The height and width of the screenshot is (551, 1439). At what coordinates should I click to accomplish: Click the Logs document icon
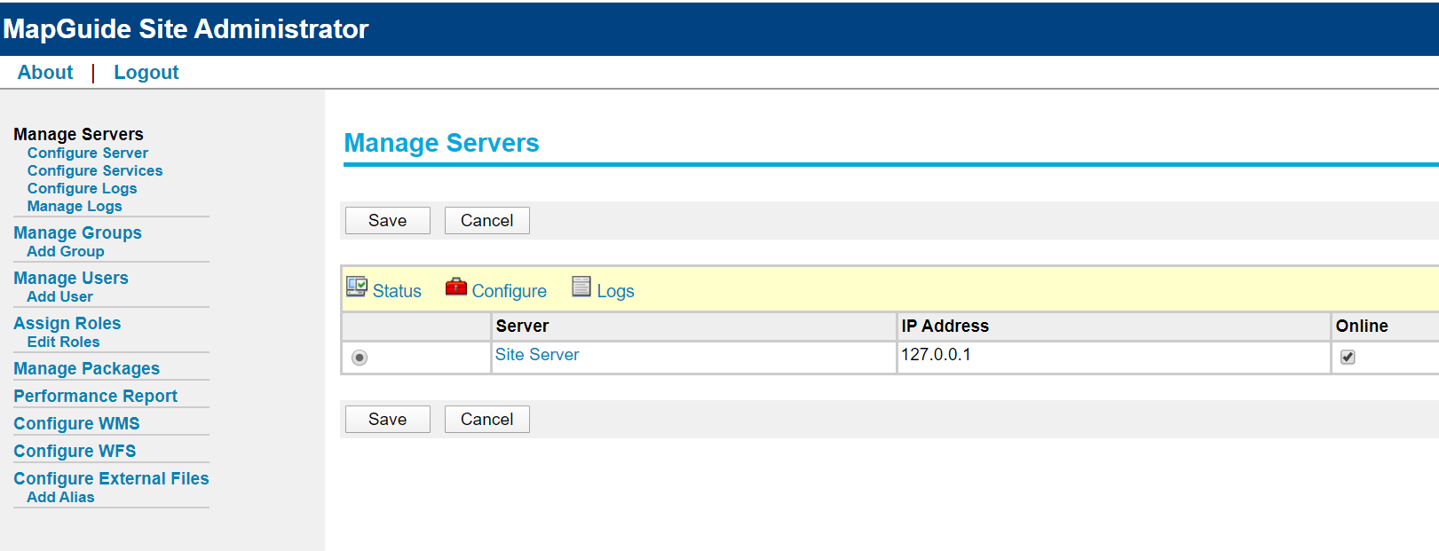581,287
